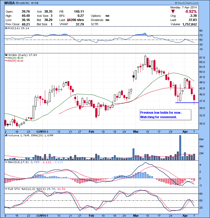Click the 57.5 price axis label
Screen dimensions: 210x218
point(202,58)
